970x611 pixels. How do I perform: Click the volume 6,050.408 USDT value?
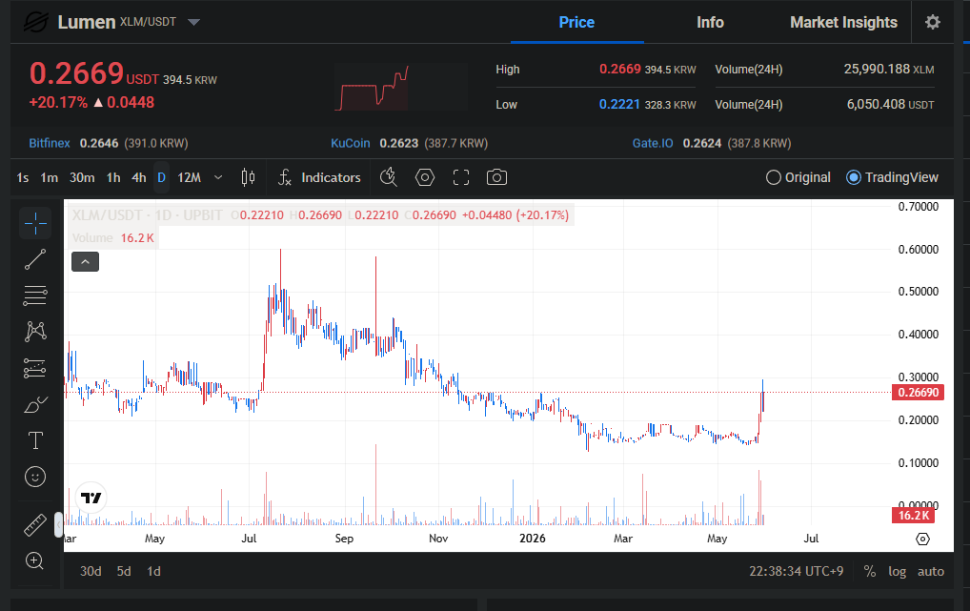coord(890,105)
